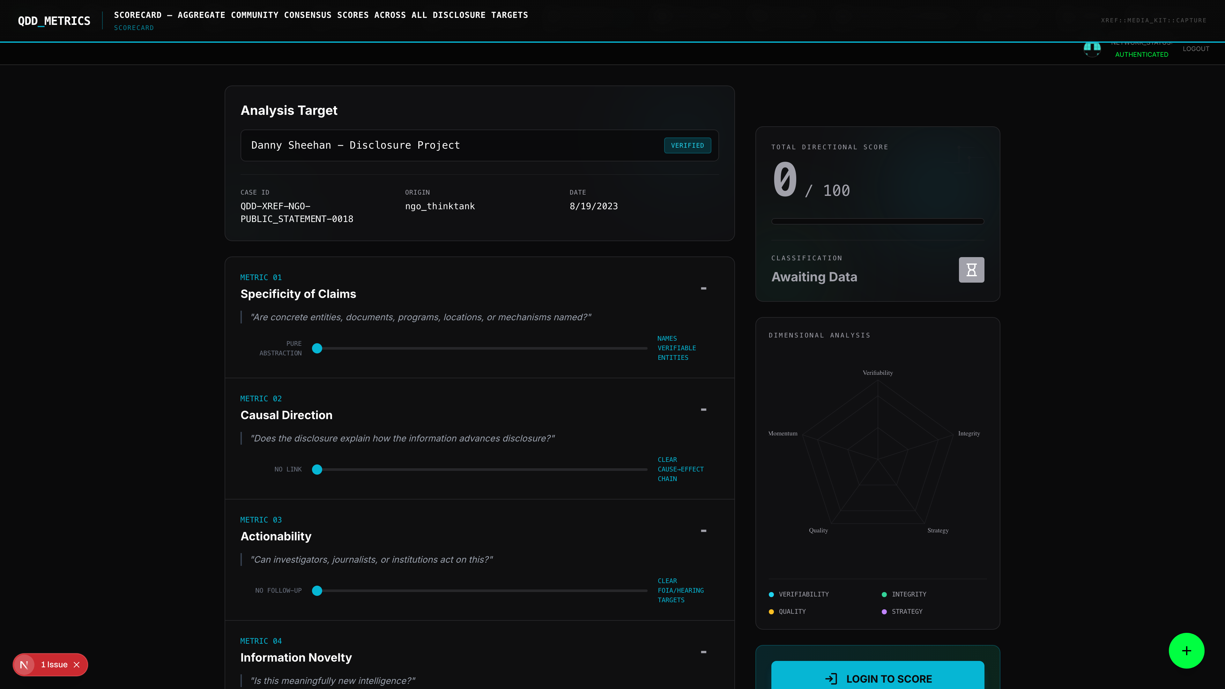Click the Specificity of Claims slider handle
This screenshot has width=1225, height=689.
coord(317,349)
